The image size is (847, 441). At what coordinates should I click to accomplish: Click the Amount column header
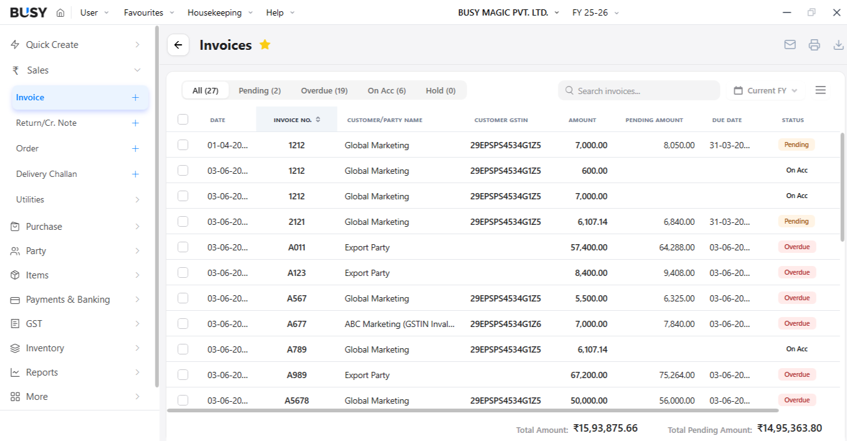pyautogui.click(x=583, y=120)
